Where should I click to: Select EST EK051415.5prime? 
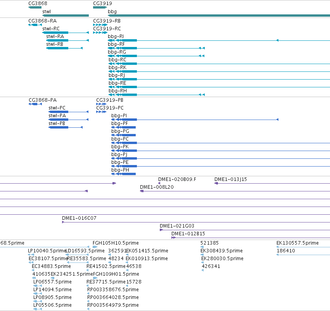(x=147, y=251)
